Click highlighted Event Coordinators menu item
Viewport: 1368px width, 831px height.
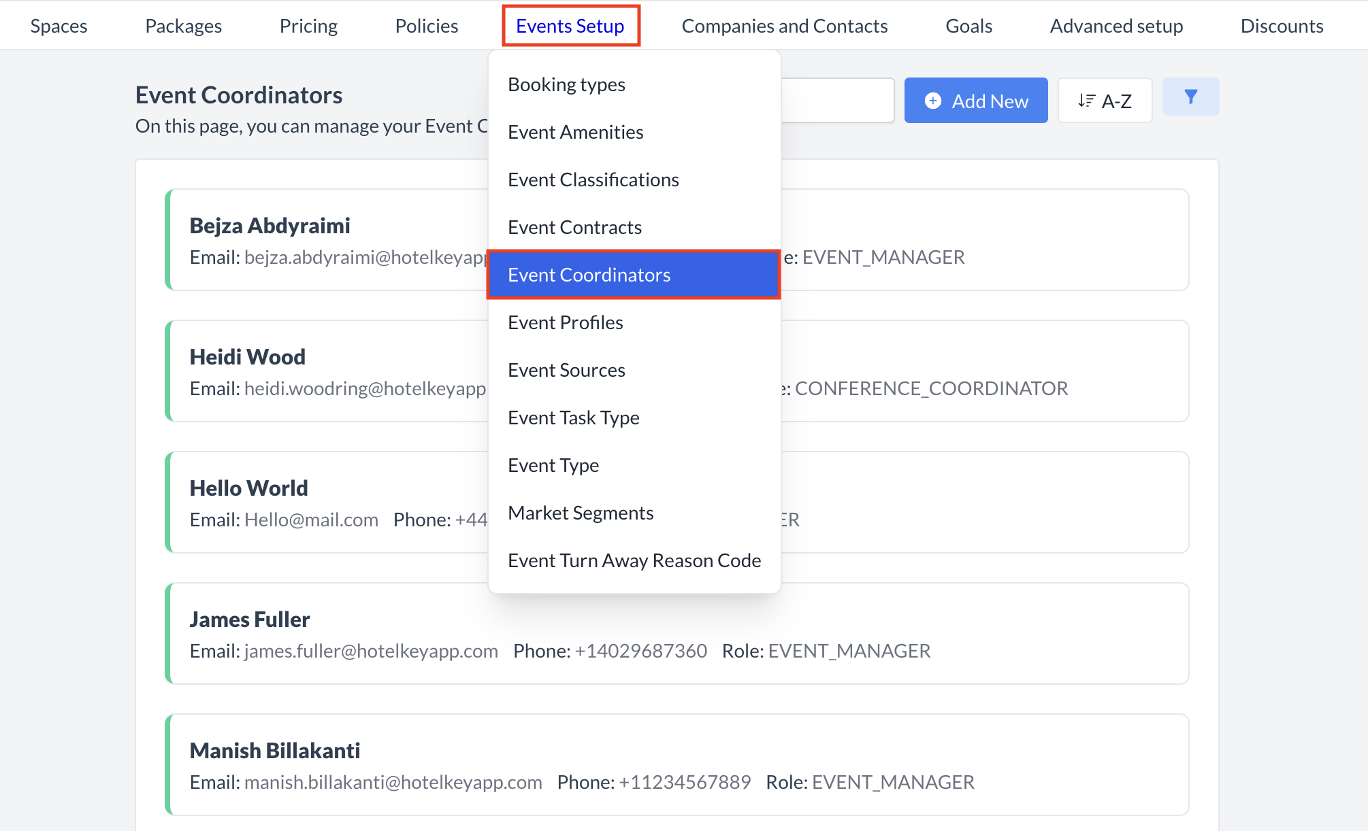(589, 275)
